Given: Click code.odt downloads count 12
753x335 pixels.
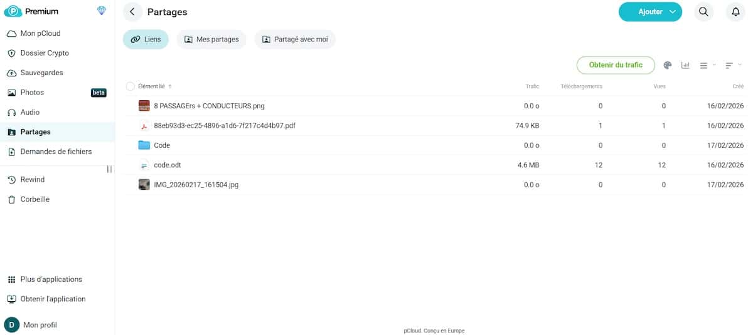Looking at the screenshot, I should click(599, 165).
